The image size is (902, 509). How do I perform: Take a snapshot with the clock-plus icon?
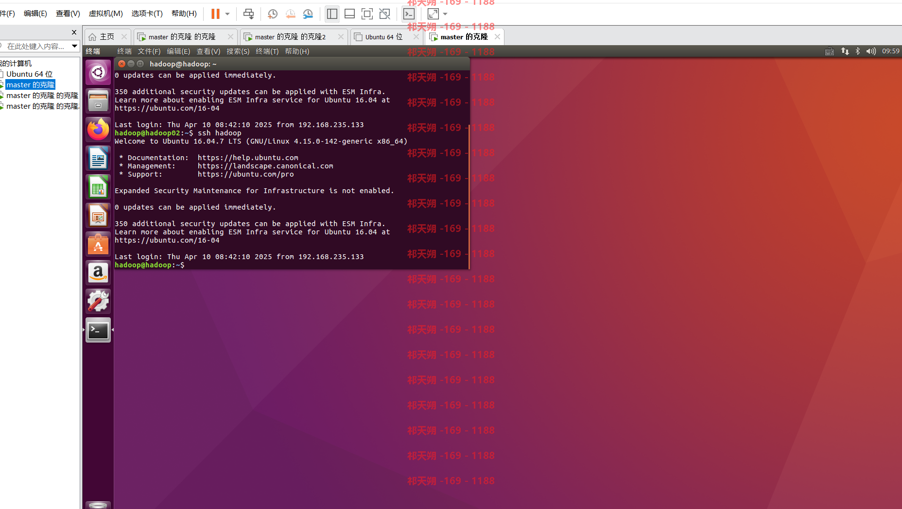273,14
